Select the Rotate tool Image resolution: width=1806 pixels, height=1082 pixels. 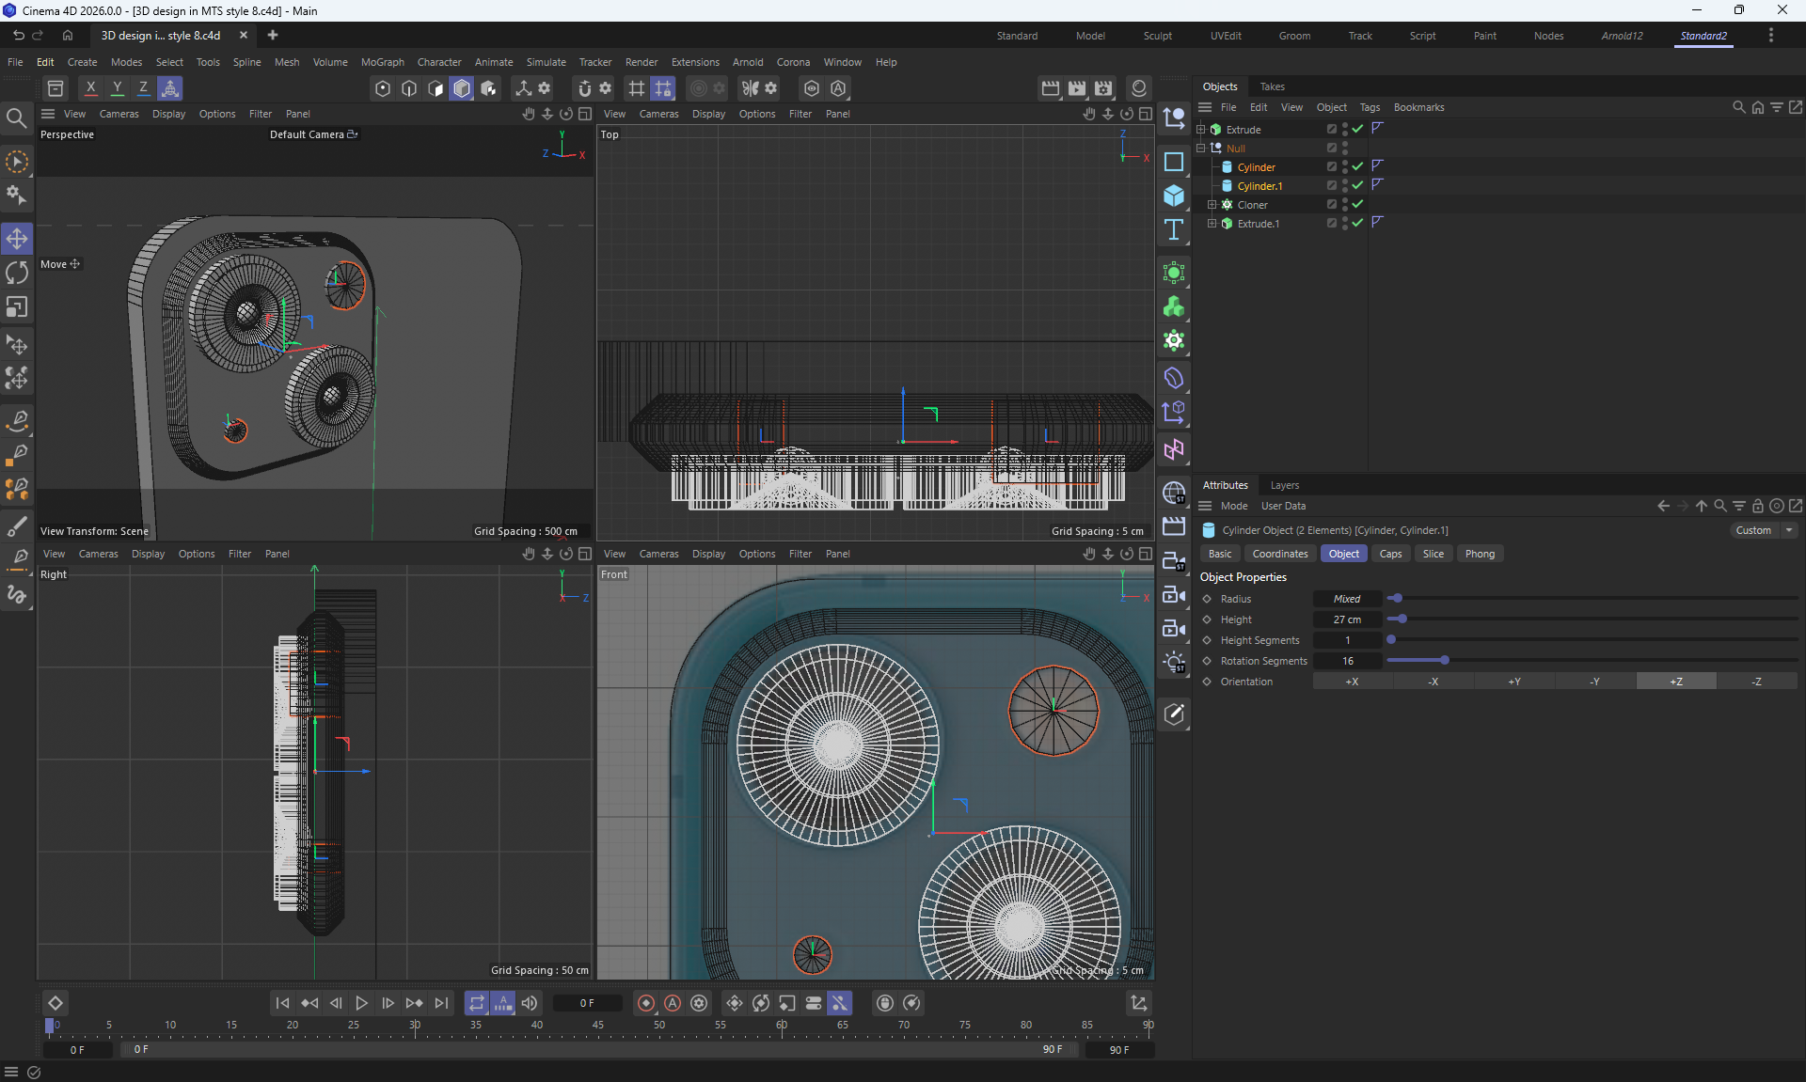pos(17,273)
